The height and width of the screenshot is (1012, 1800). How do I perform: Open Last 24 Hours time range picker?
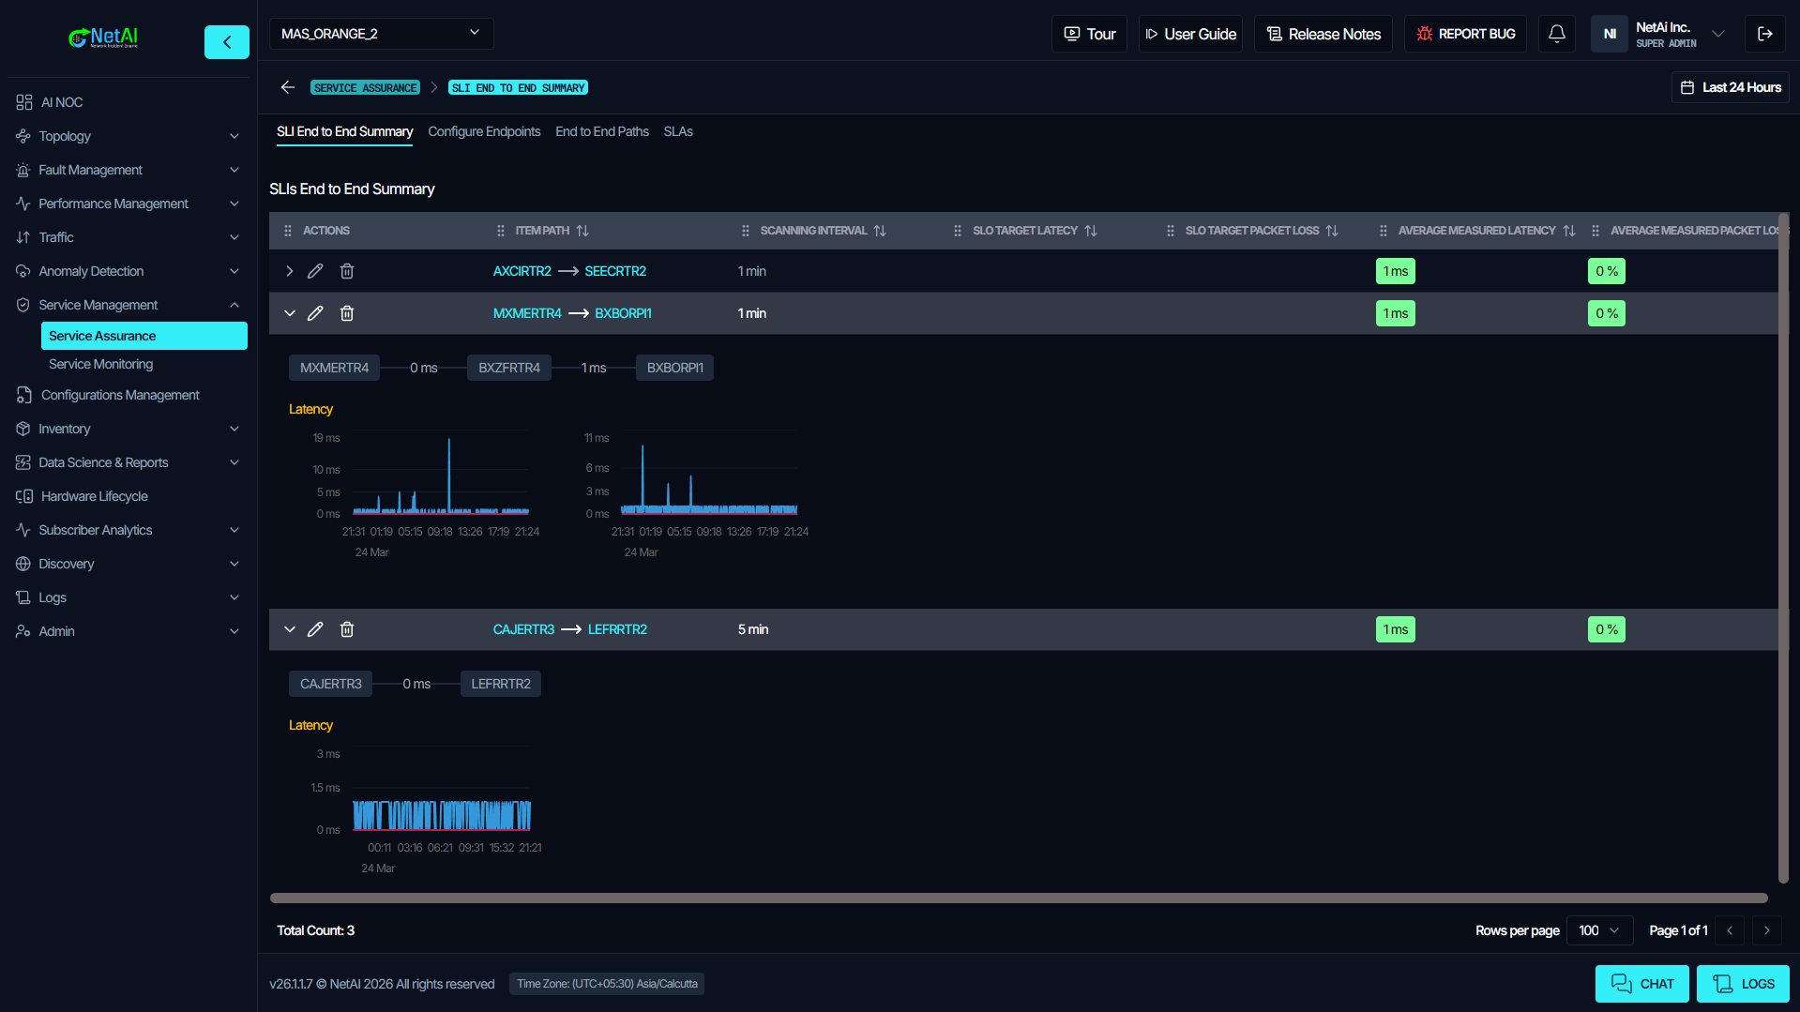tap(1730, 87)
